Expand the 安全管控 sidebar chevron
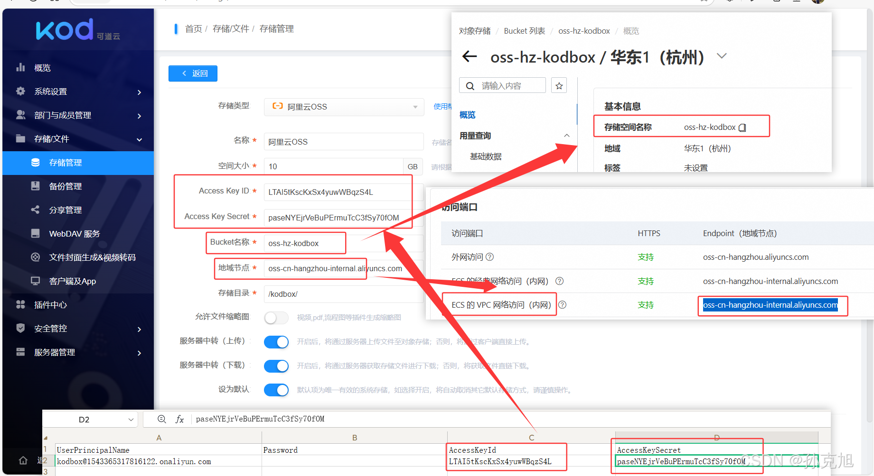 [139, 329]
